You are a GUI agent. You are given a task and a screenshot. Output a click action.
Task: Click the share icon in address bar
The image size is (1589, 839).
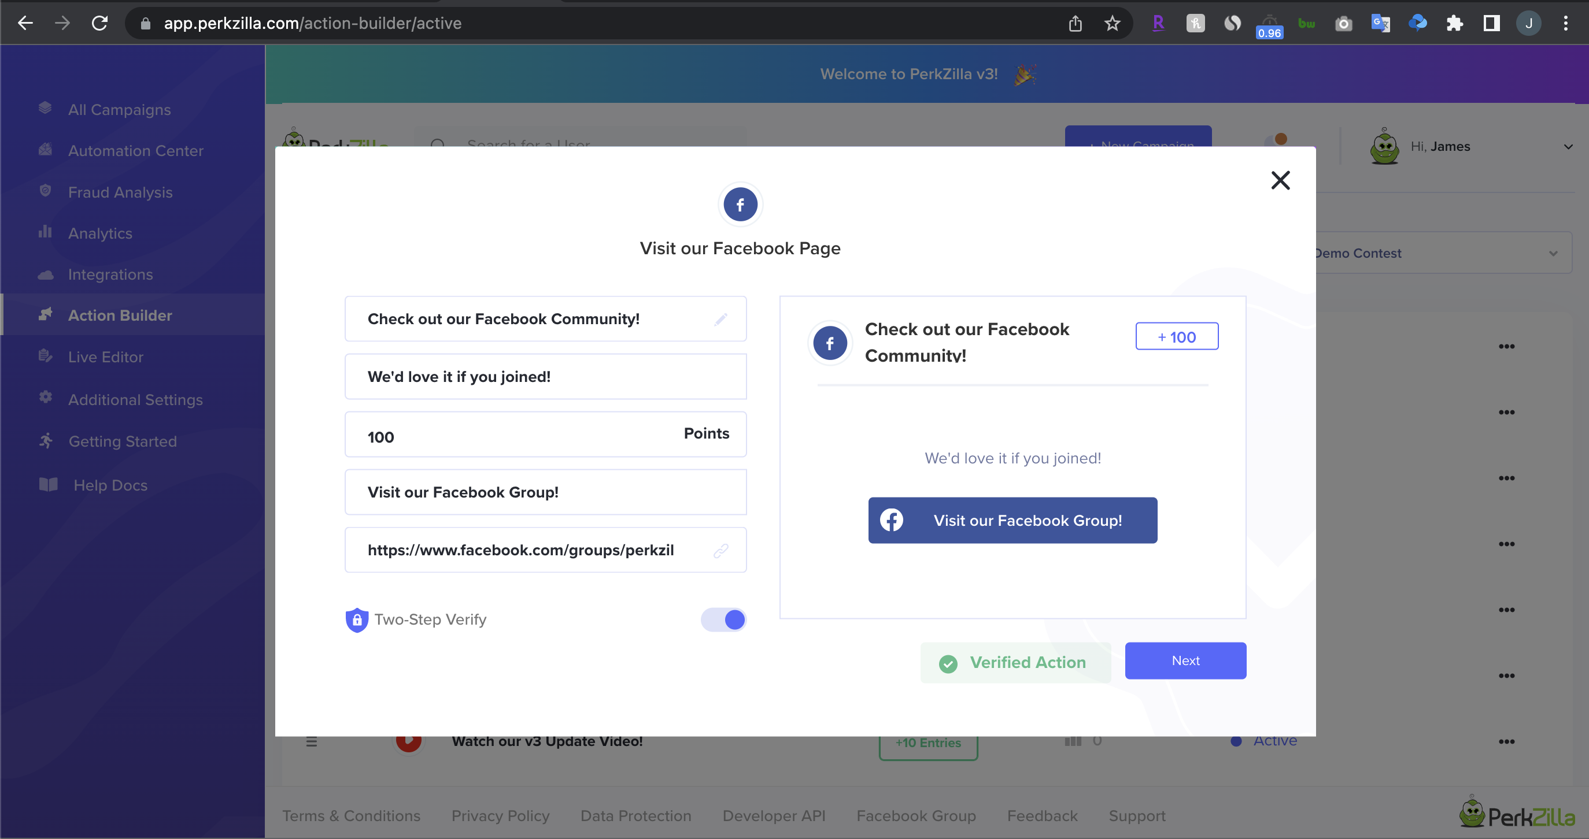1075,24
